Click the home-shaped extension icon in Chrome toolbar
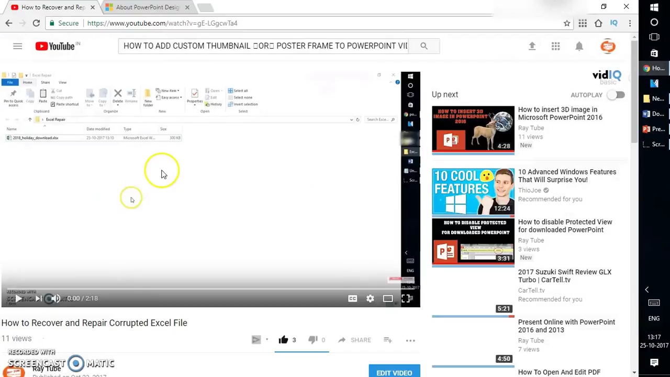Image resolution: width=670 pixels, height=377 pixels. pos(598,23)
